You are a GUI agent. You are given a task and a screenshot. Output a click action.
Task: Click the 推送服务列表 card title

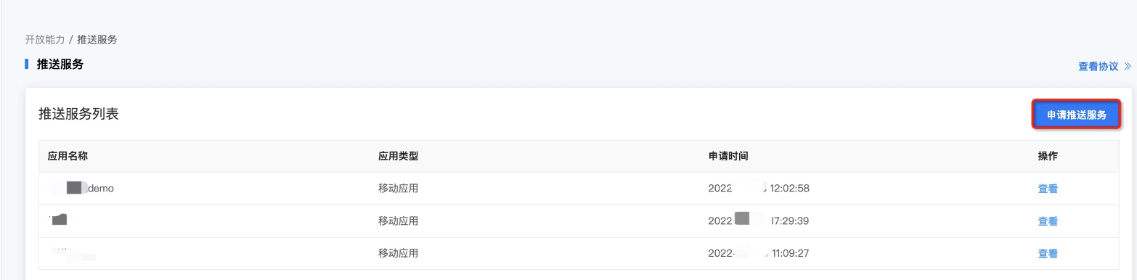click(x=78, y=114)
